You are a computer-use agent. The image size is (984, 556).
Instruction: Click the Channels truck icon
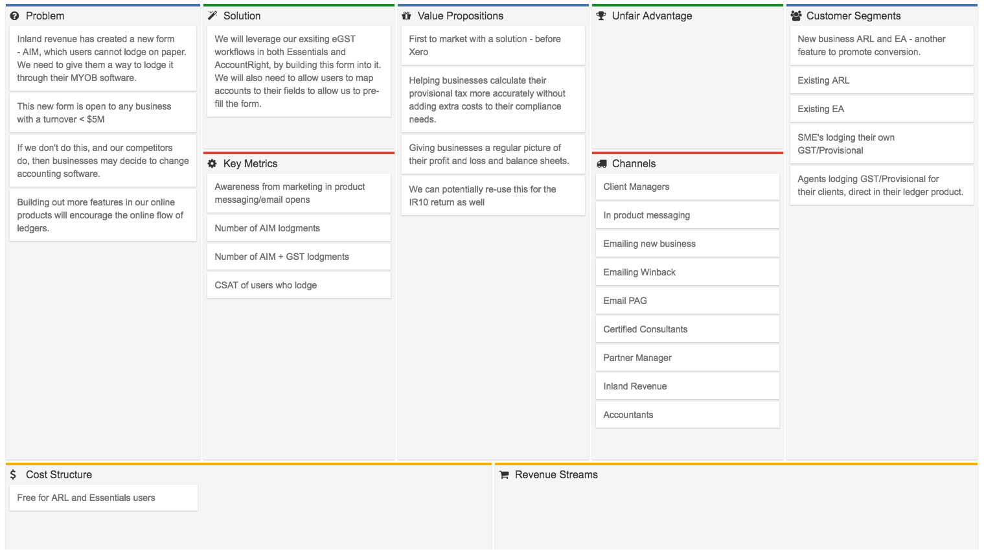601,164
